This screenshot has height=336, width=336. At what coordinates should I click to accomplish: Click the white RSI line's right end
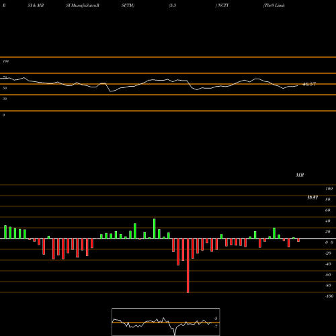pyautogui.click(x=298, y=85)
